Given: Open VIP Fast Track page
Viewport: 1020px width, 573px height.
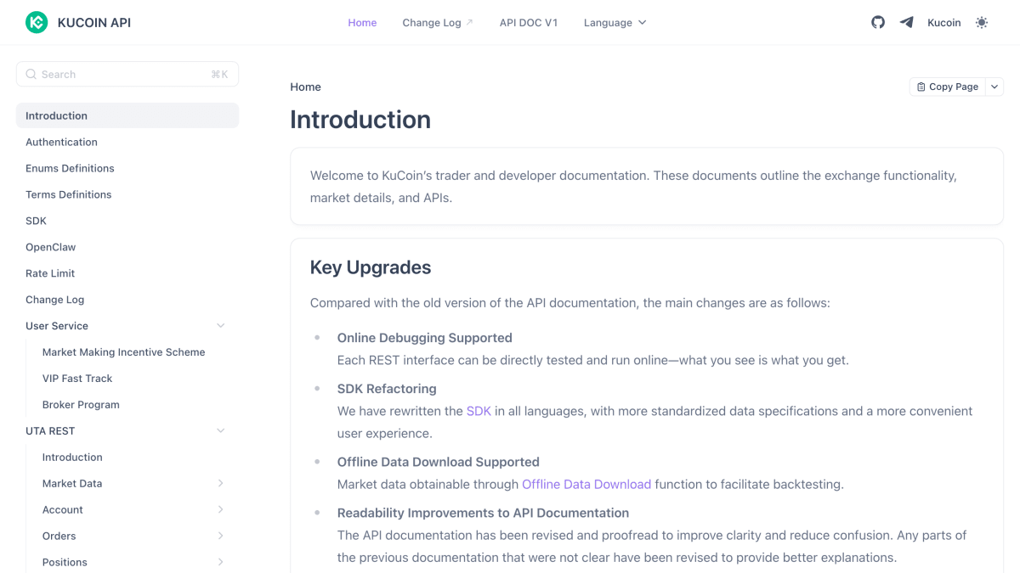Looking at the screenshot, I should coord(77,379).
